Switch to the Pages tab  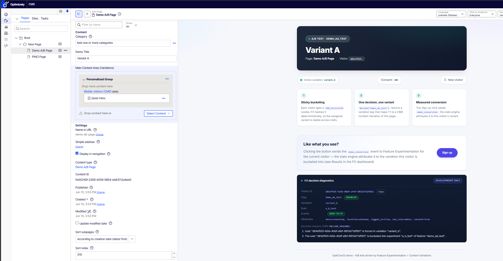click(x=25, y=18)
